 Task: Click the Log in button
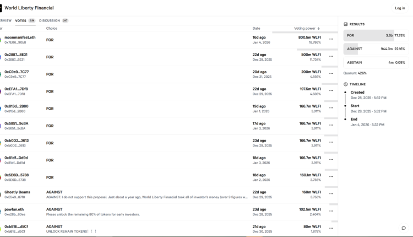(x=399, y=8)
